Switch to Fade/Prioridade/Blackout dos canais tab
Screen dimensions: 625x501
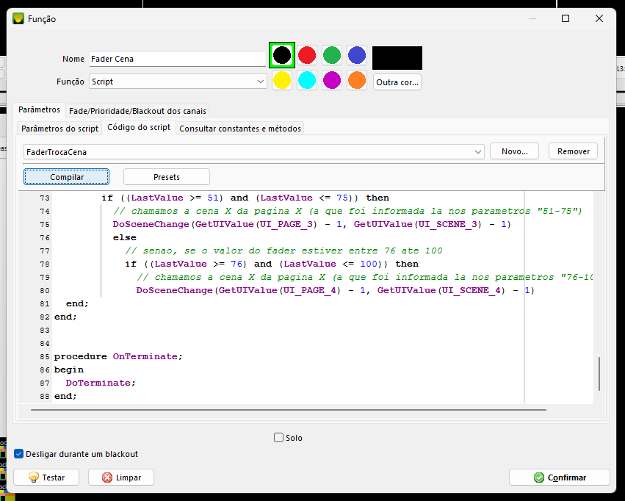pos(138,111)
